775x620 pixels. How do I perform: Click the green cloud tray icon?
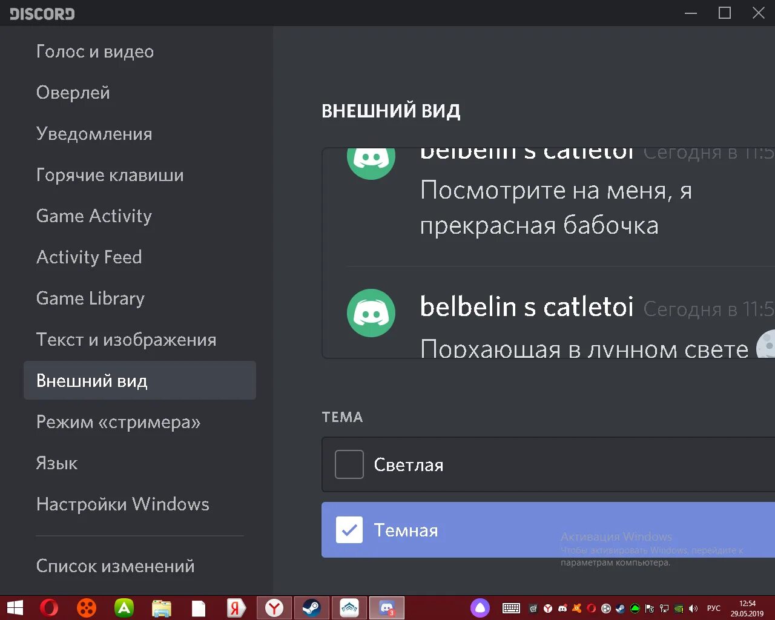click(635, 608)
